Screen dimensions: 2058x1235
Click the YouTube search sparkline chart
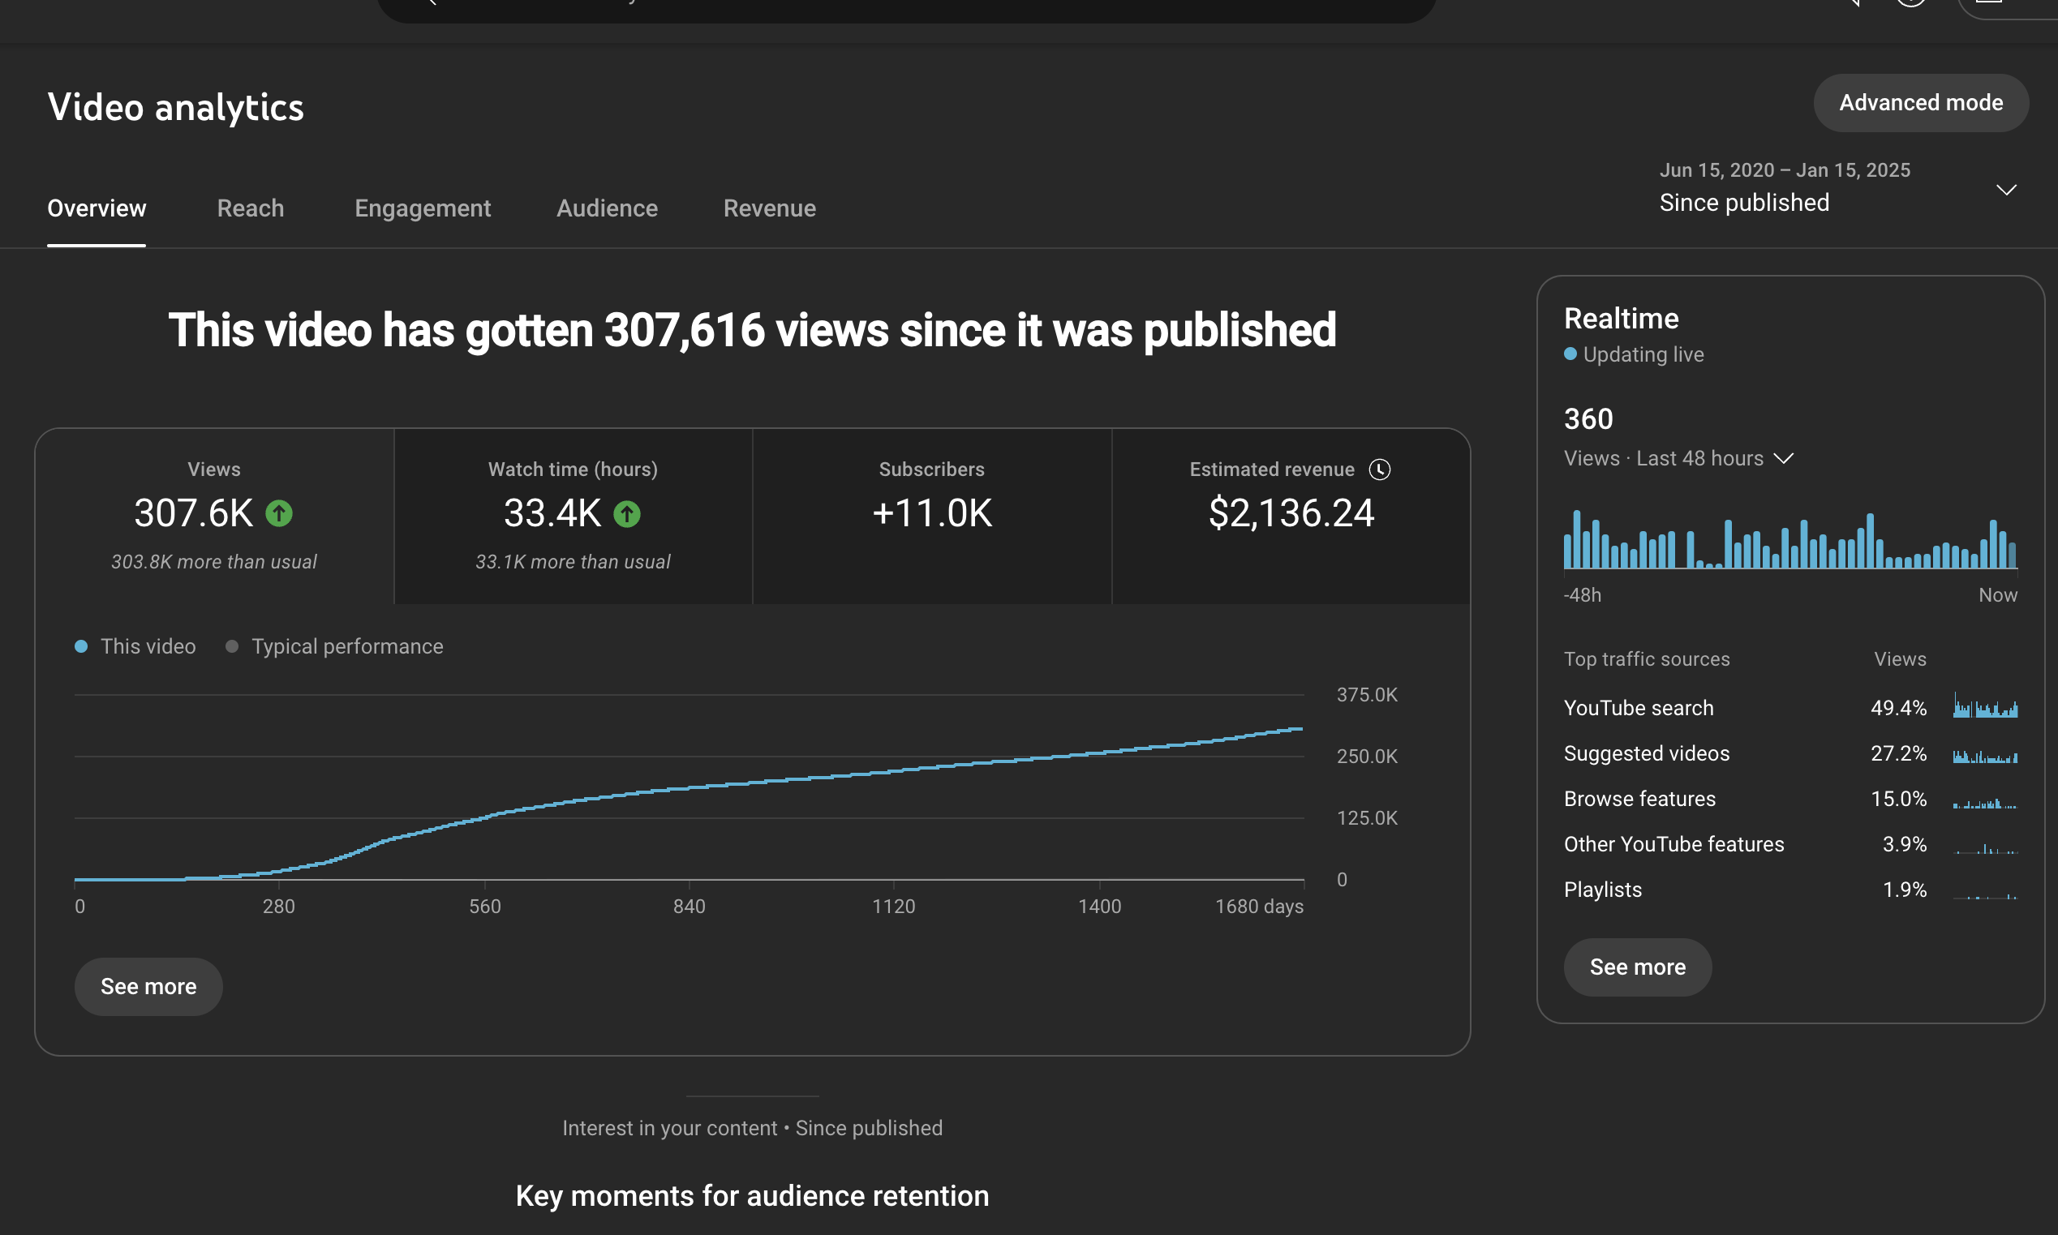[x=1985, y=707]
